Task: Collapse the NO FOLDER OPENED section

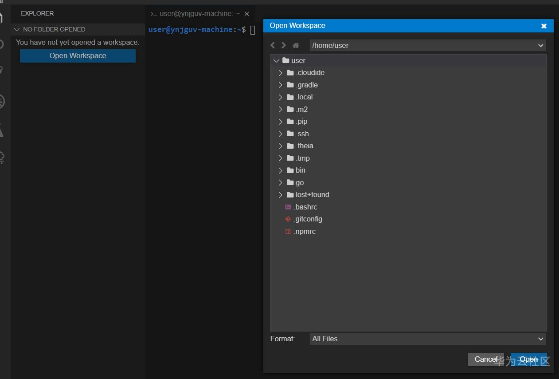Action: (17, 29)
